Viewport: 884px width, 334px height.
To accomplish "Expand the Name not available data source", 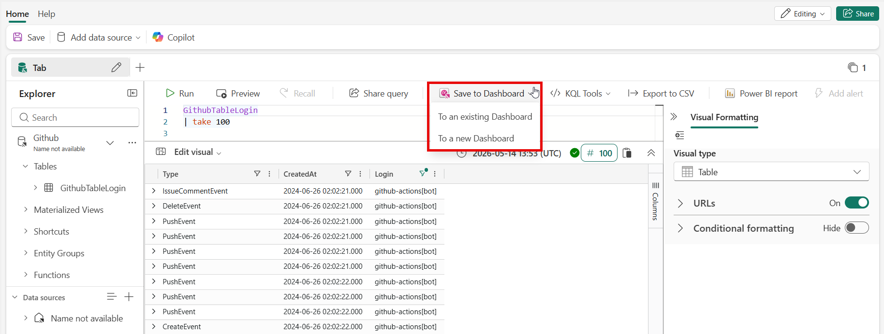I will pyautogui.click(x=26, y=318).
